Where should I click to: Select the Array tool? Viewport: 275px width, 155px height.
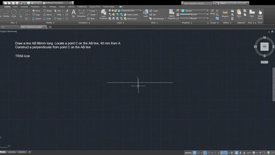coord(58,19)
